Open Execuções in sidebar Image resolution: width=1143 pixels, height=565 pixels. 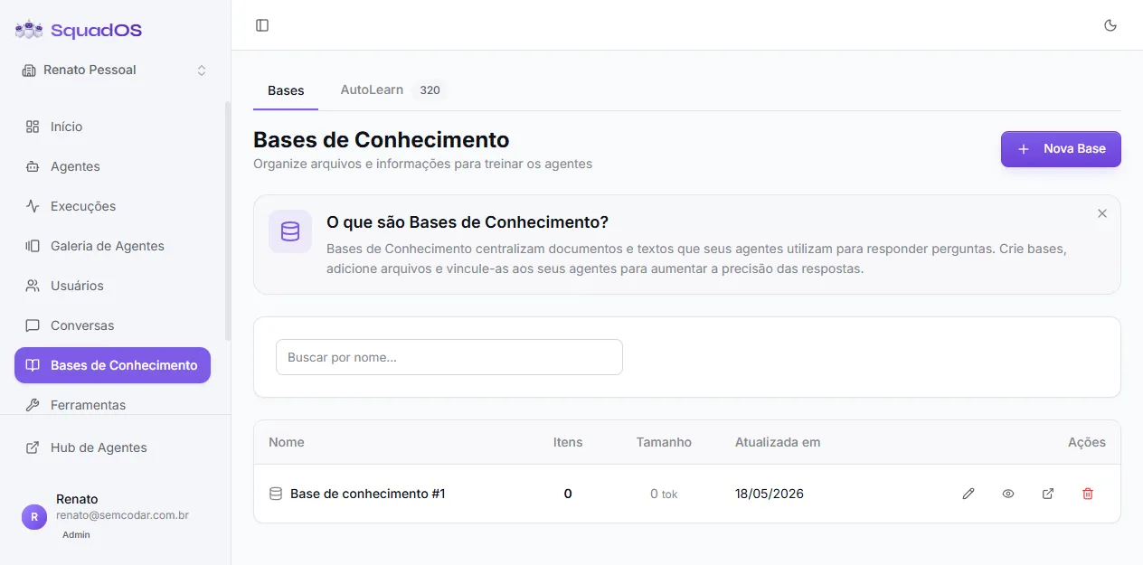(112, 206)
